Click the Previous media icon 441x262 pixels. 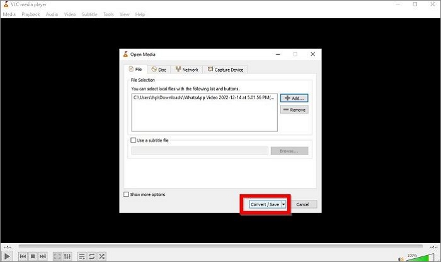23,256
